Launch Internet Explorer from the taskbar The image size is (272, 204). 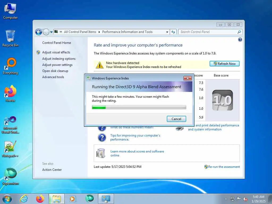click(24, 199)
